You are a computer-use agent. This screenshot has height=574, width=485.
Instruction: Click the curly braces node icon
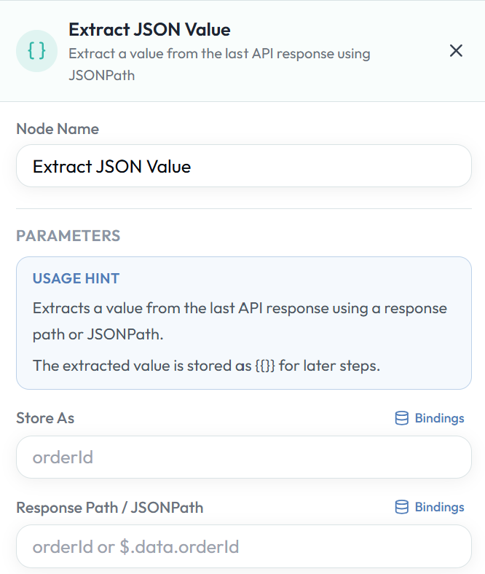tap(36, 51)
